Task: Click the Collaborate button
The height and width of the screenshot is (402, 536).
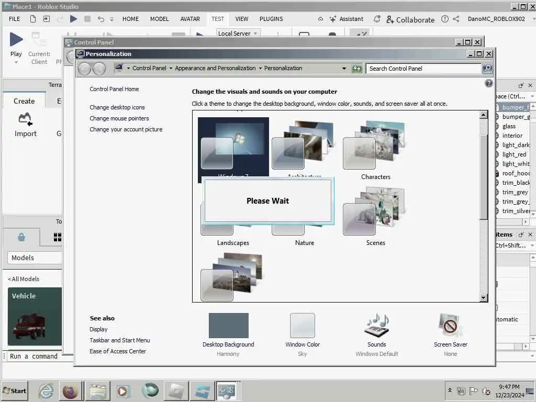Action: (x=410, y=19)
